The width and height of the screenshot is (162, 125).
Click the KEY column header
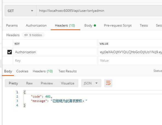17,44
